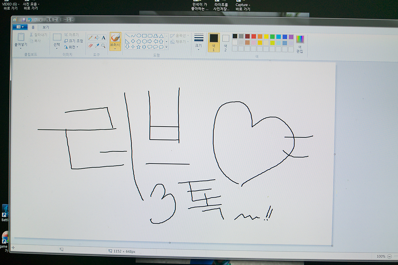Open the 회전 (Rotate) dropdown
The height and width of the screenshot is (265, 398).
click(x=71, y=47)
